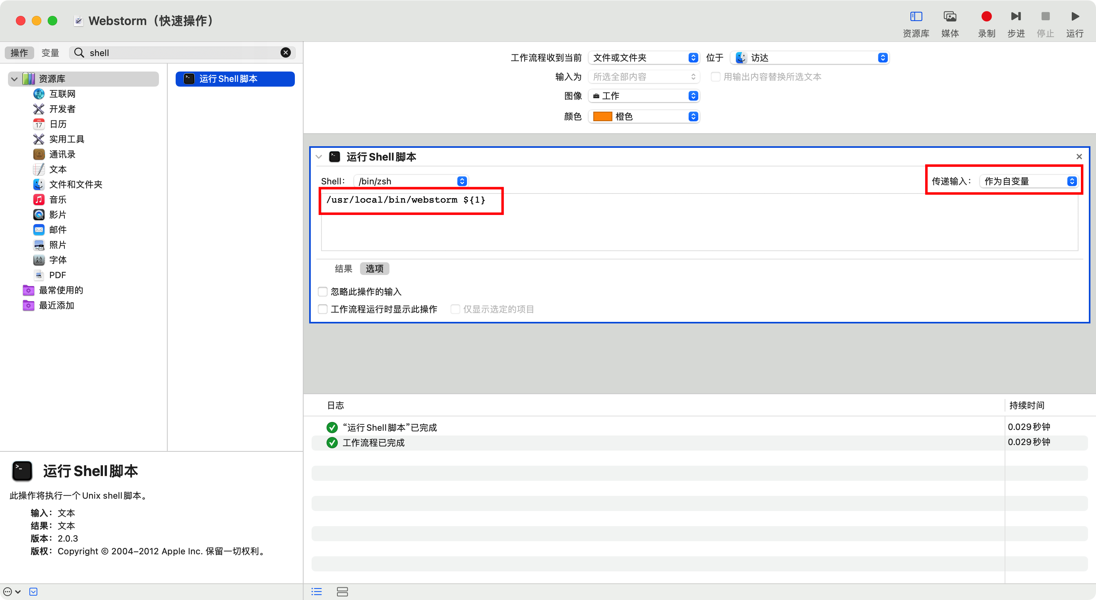Image resolution: width=1096 pixels, height=600 pixels.
Task: Click the Step (步进) toolbar icon
Action: point(1016,17)
